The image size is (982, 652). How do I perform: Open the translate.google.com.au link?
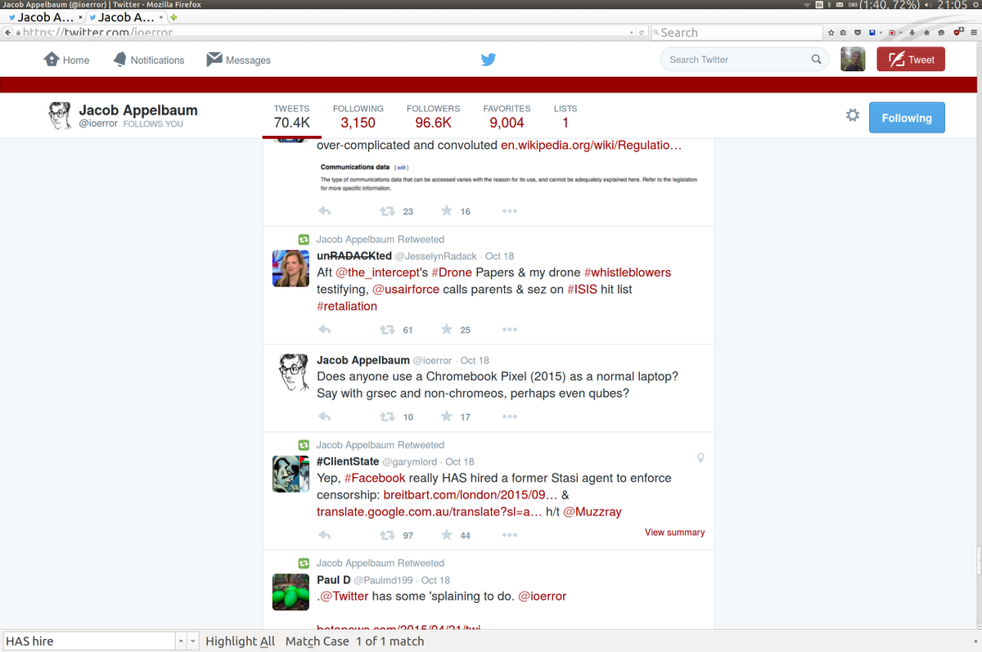429,512
